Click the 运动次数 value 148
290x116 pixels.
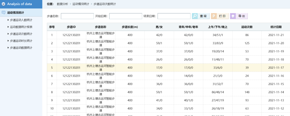[247, 92]
